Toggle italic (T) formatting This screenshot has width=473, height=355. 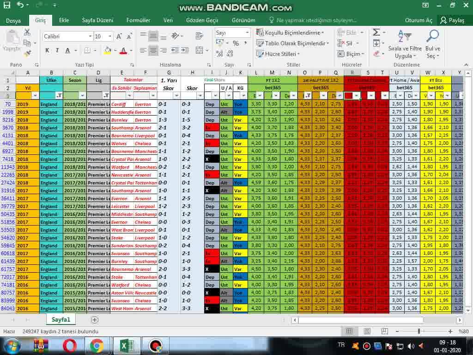57,50
